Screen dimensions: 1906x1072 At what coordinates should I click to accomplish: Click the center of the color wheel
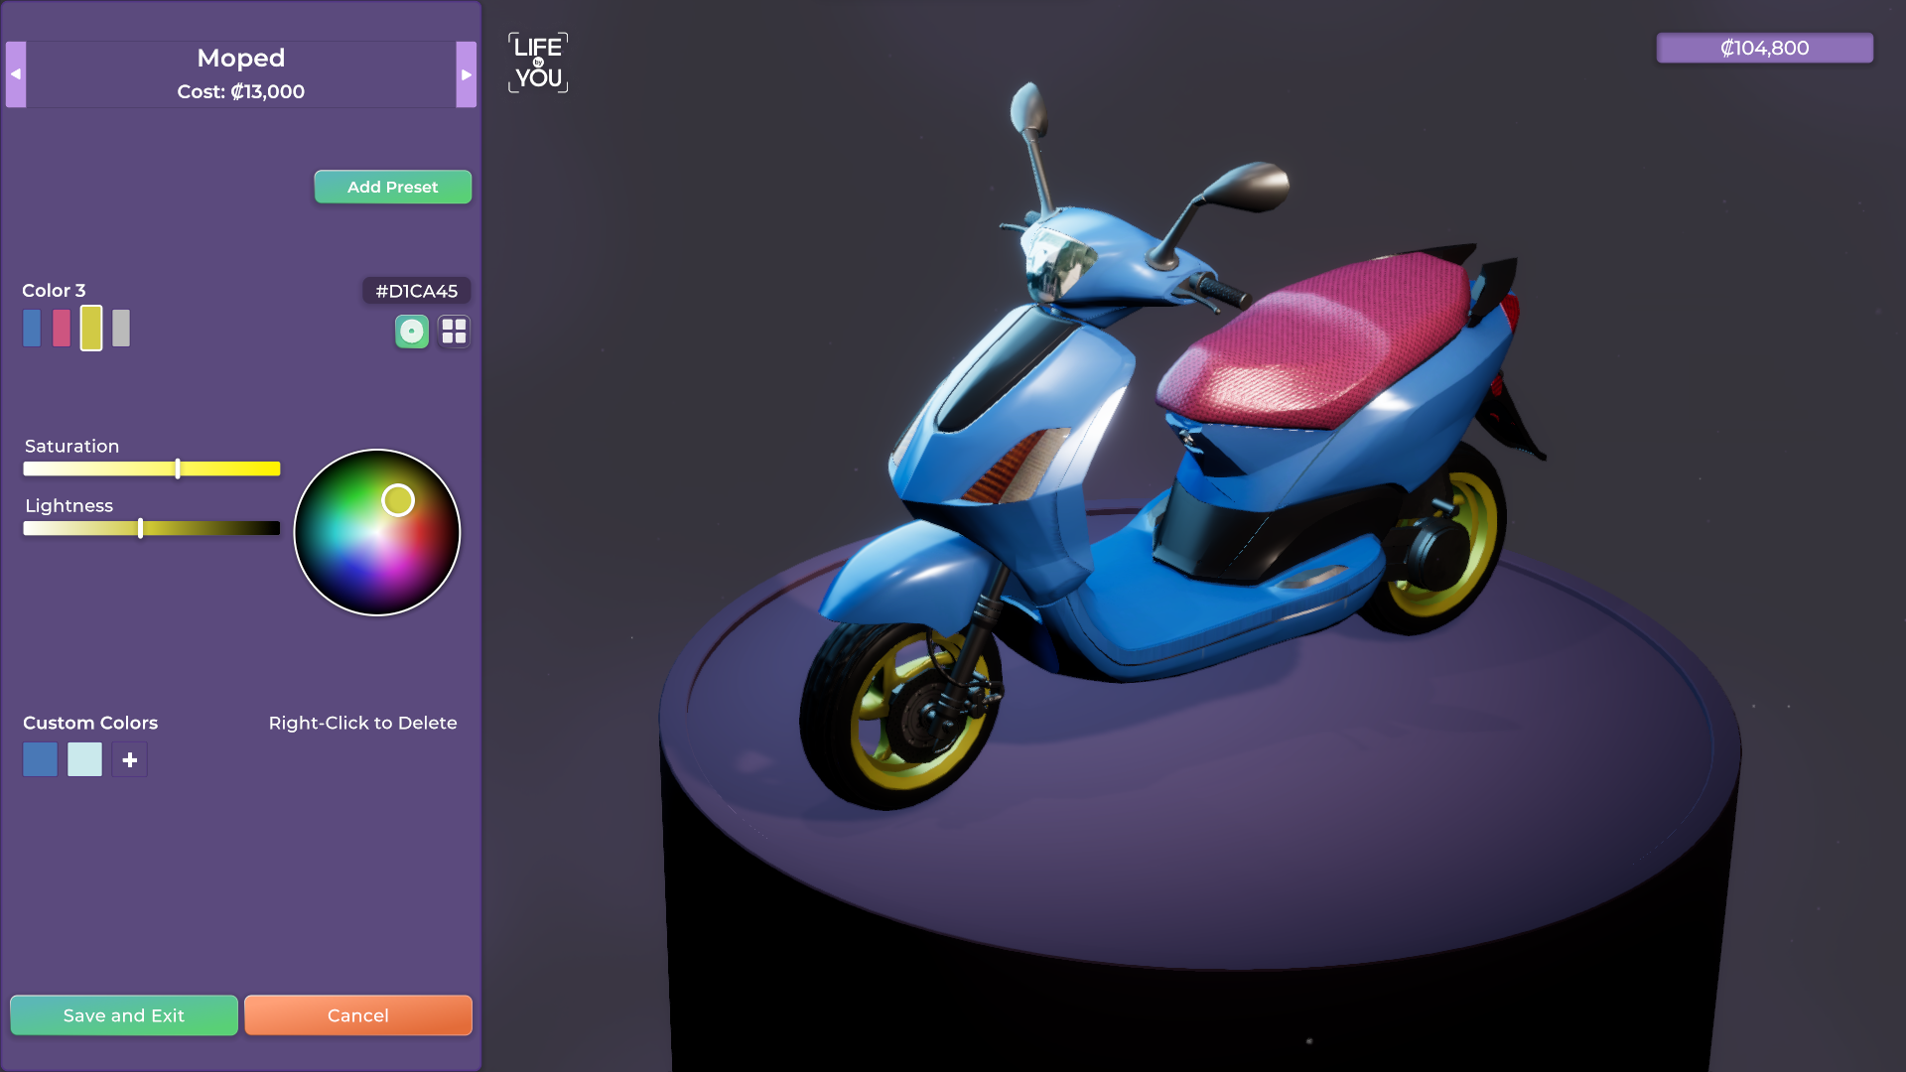tap(377, 533)
